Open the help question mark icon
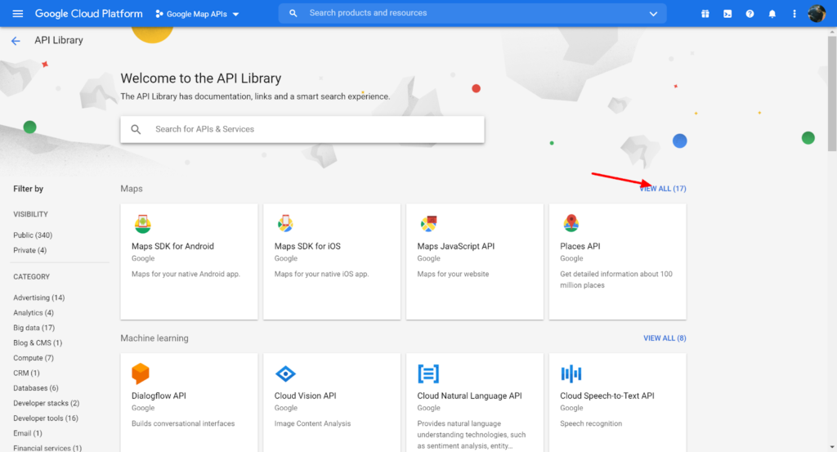 (750, 14)
